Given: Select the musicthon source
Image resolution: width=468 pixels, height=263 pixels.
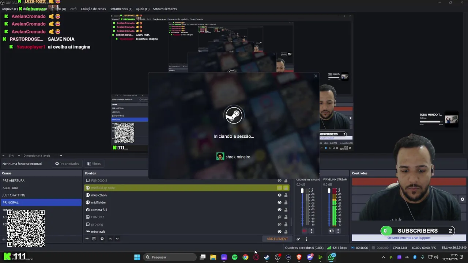Looking at the screenshot, I should coord(99,195).
